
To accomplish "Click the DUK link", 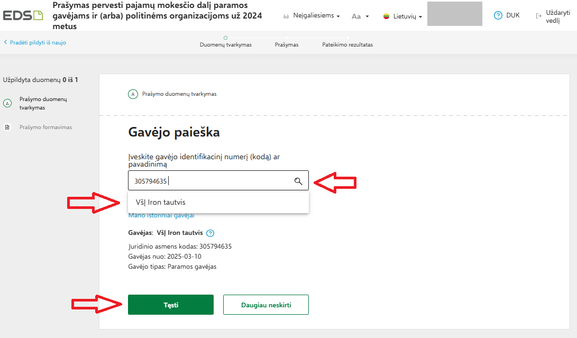I will point(512,15).
